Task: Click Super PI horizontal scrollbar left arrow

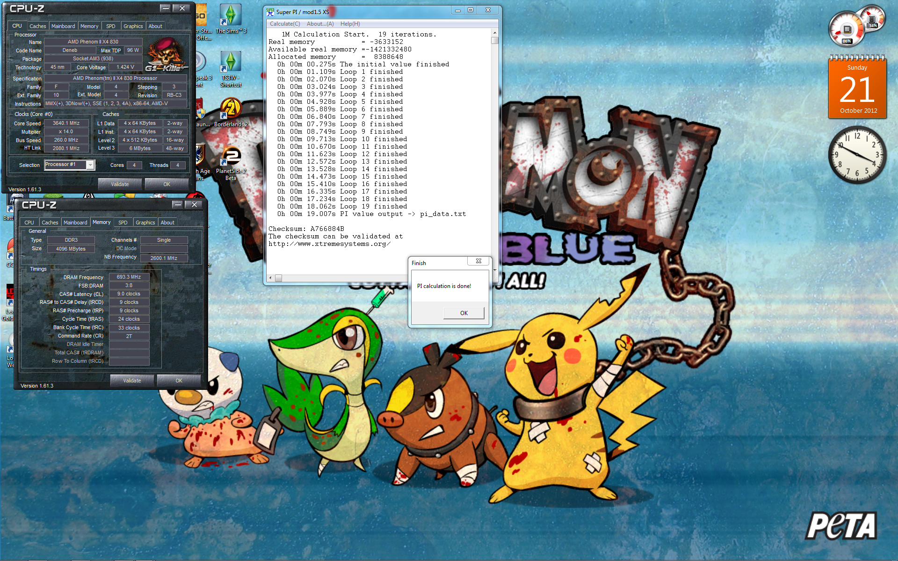Action: tap(270, 278)
